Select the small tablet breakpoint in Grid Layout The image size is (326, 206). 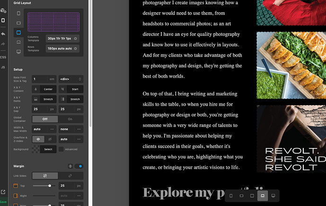tap(18, 23)
